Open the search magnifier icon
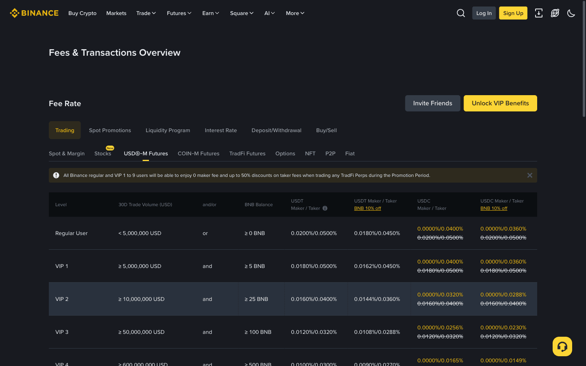 coord(461,13)
